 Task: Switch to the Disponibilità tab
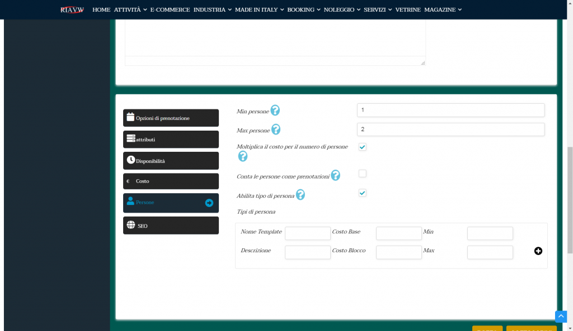pos(171,161)
